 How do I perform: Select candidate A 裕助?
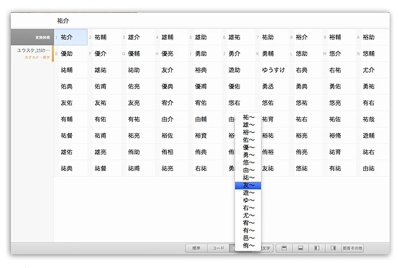pos(373,37)
